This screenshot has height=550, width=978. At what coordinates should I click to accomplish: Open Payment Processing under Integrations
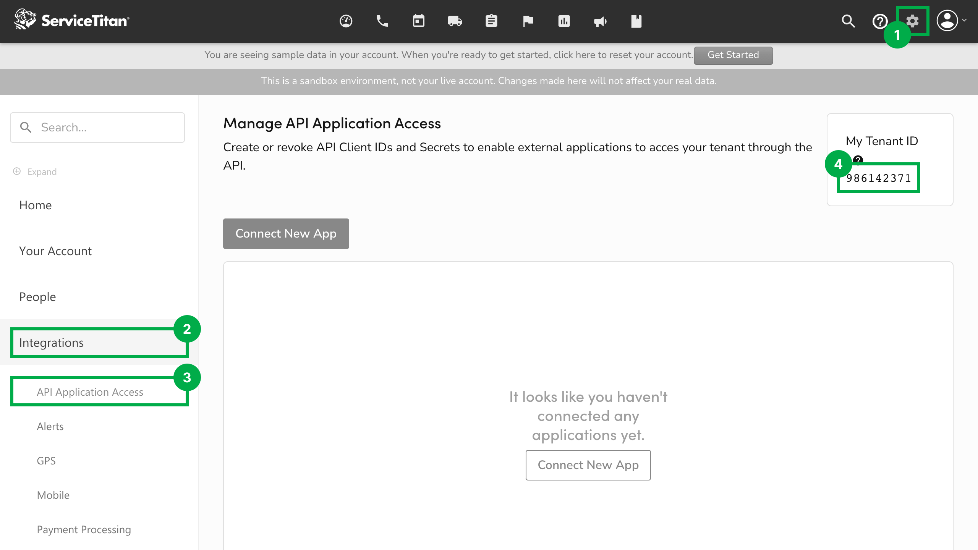(x=84, y=529)
